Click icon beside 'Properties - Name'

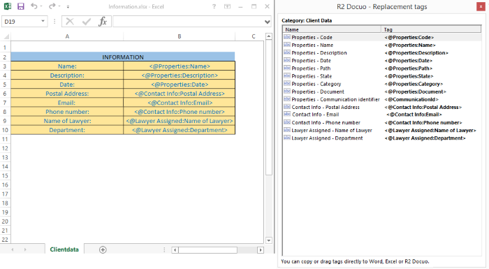(x=287, y=45)
